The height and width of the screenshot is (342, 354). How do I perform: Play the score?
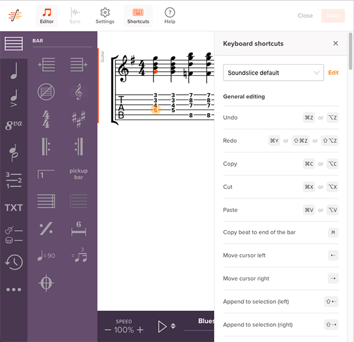pos(162,327)
